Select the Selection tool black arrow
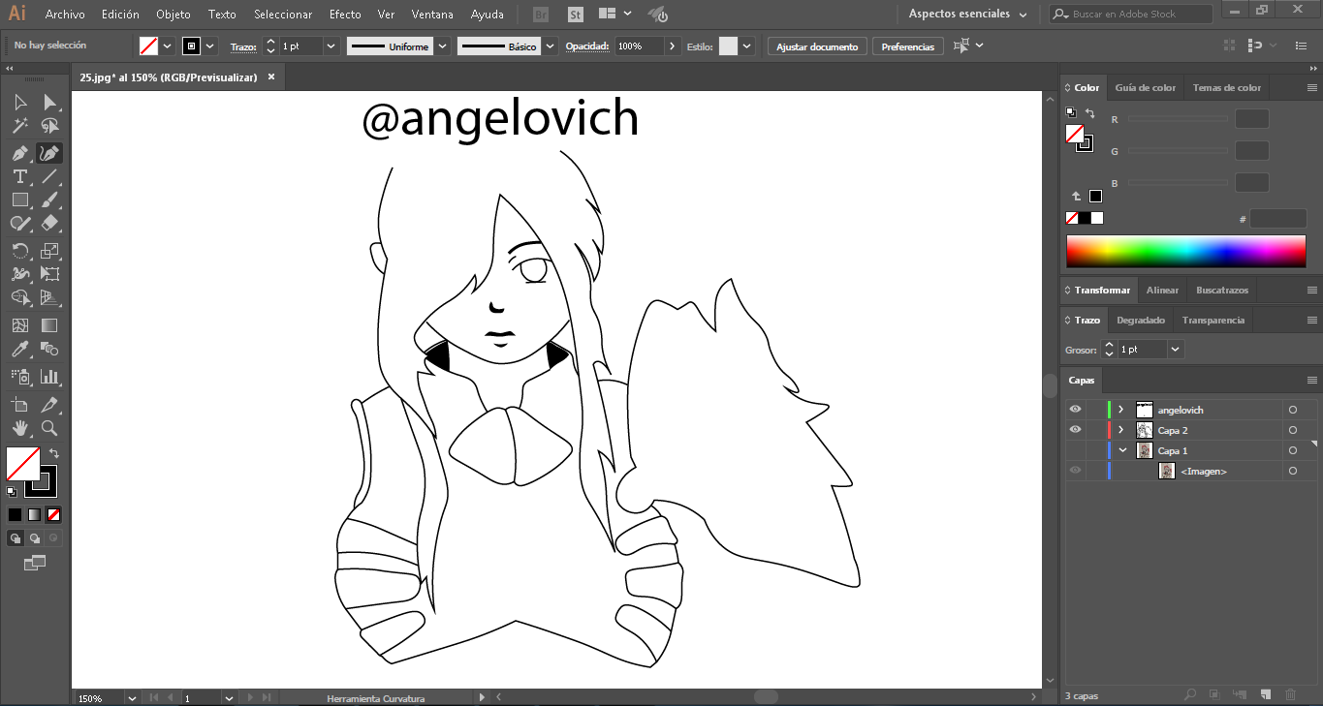The height and width of the screenshot is (706, 1323). pyautogui.click(x=20, y=103)
